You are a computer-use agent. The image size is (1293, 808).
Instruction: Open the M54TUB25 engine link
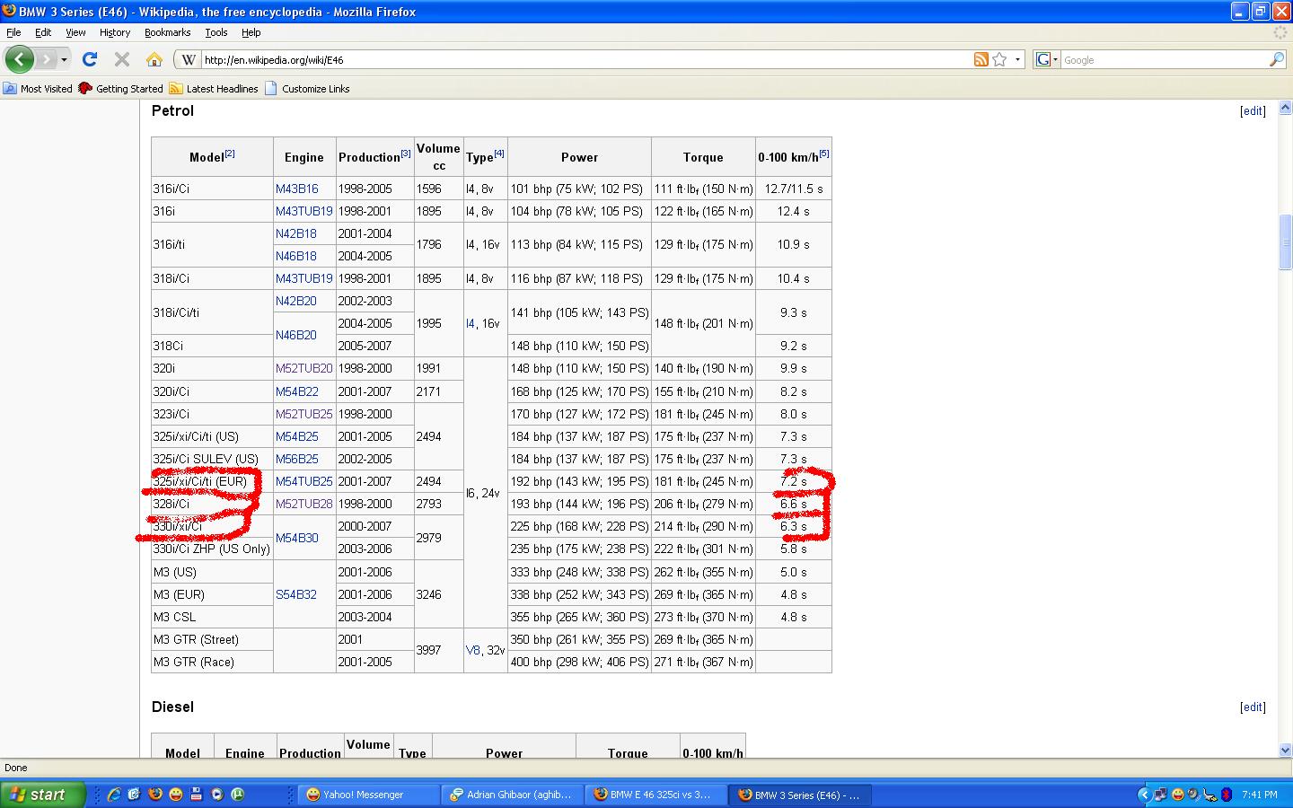pyautogui.click(x=304, y=481)
